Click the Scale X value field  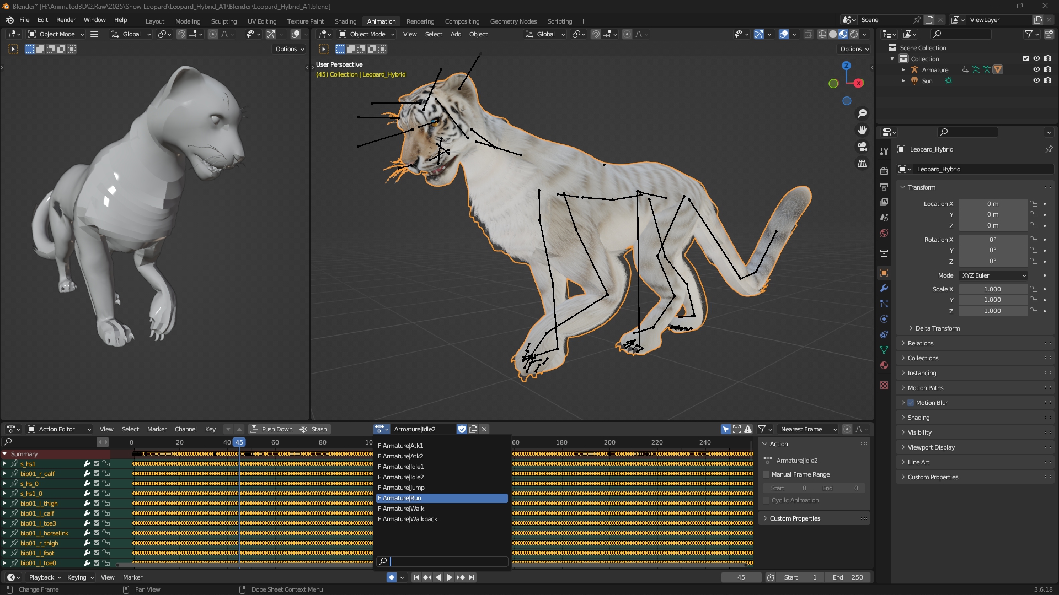[x=992, y=289]
